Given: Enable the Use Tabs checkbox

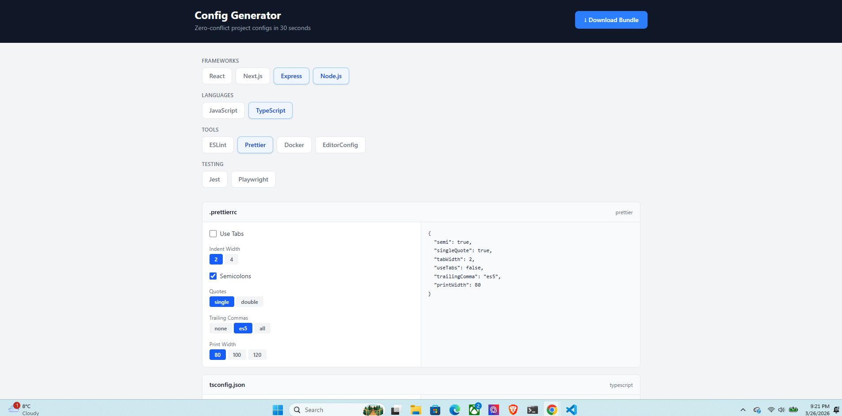Looking at the screenshot, I should point(213,234).
